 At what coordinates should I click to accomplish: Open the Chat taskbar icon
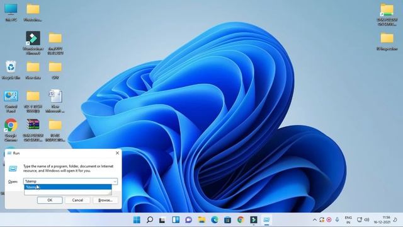pyautogui.click(x=188, y=220)
